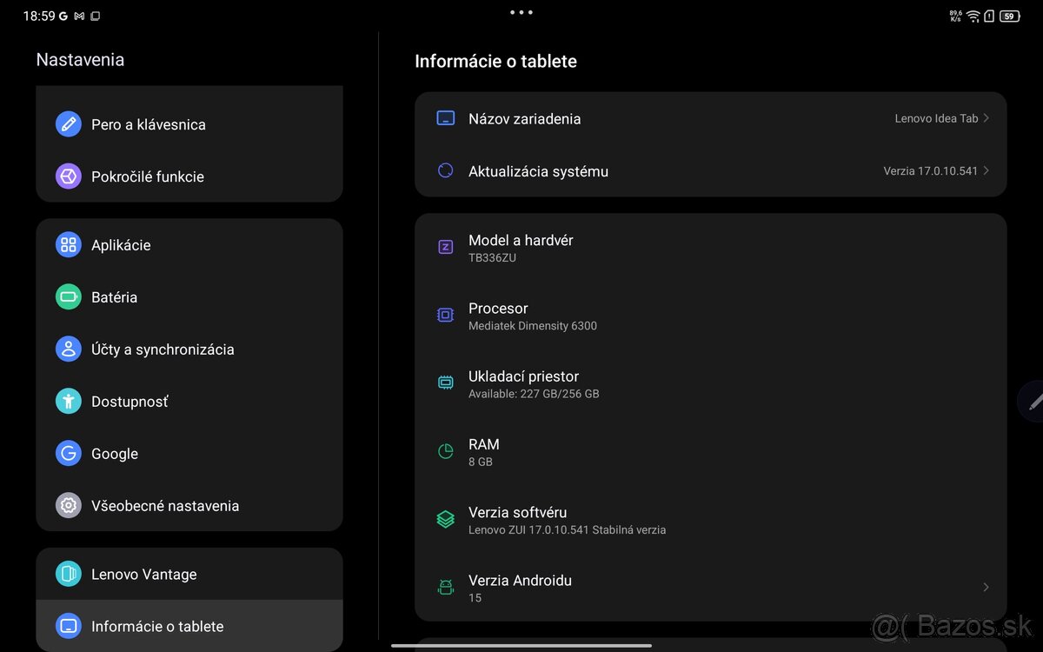Open the Google settings icon
The height and width of the screenshot is (652, 1043).
coord(68,453)
